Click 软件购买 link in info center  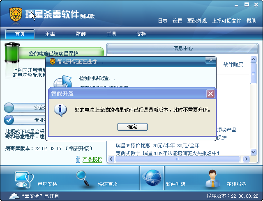click(233, 65)
